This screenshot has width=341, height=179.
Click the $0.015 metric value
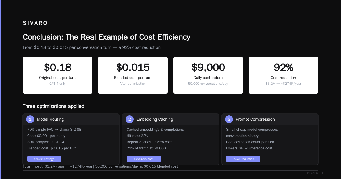point(133,67)
